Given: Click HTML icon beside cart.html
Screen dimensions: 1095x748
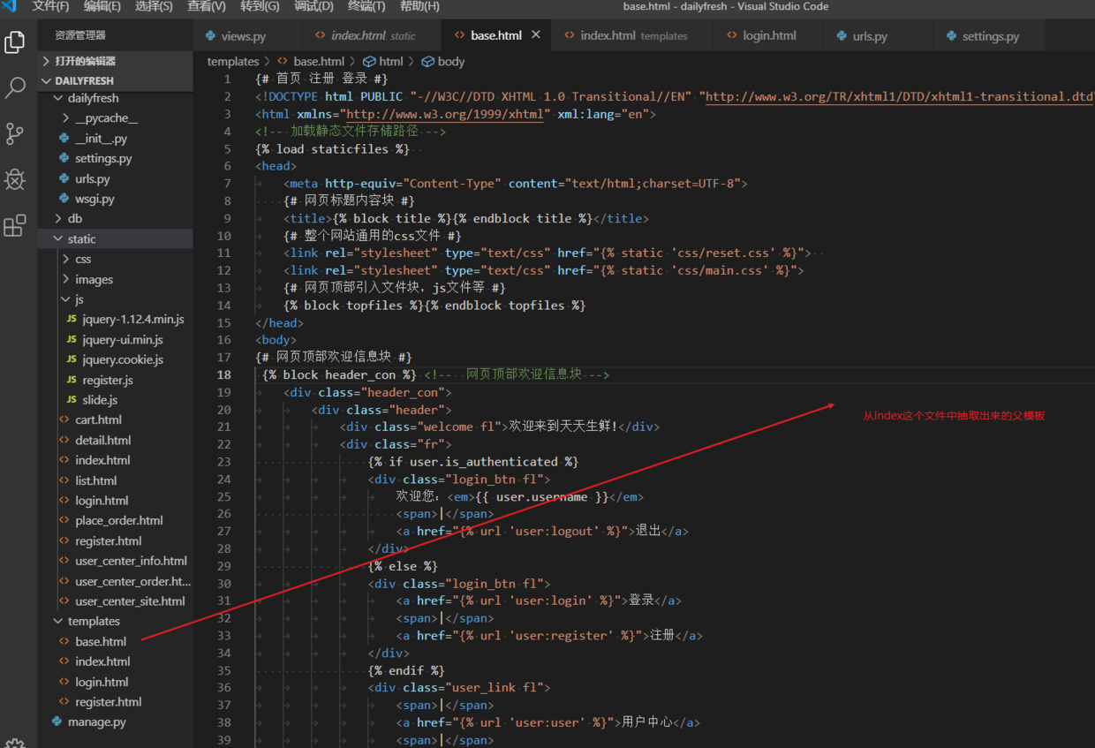Looking at the screenshot, I should coord(64,419).
